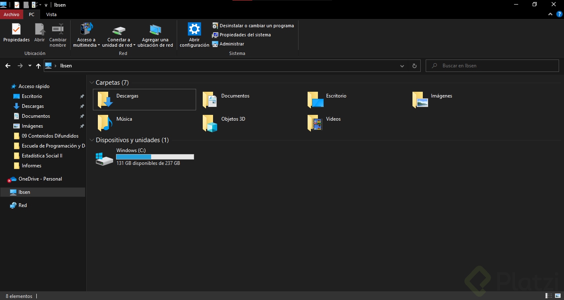Click '131 GB disponibles de 237 GB' text
The image size is (564, 300).
(148, 163)
